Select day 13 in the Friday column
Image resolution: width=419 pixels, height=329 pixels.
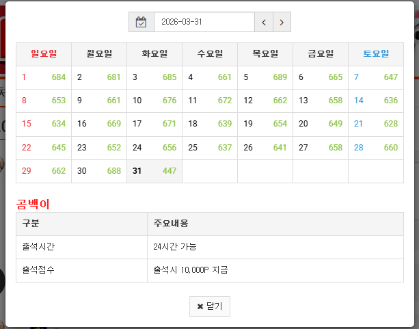(x=303, y=101)
